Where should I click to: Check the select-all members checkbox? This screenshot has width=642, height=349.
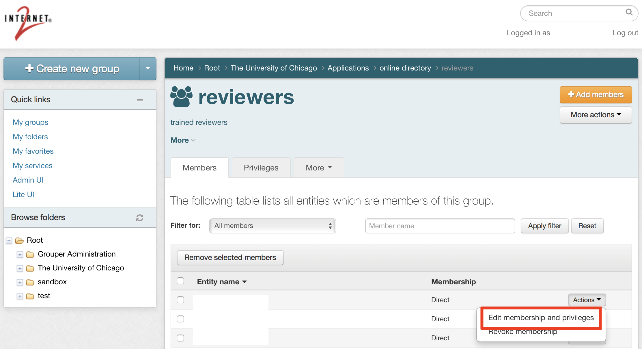180,281
